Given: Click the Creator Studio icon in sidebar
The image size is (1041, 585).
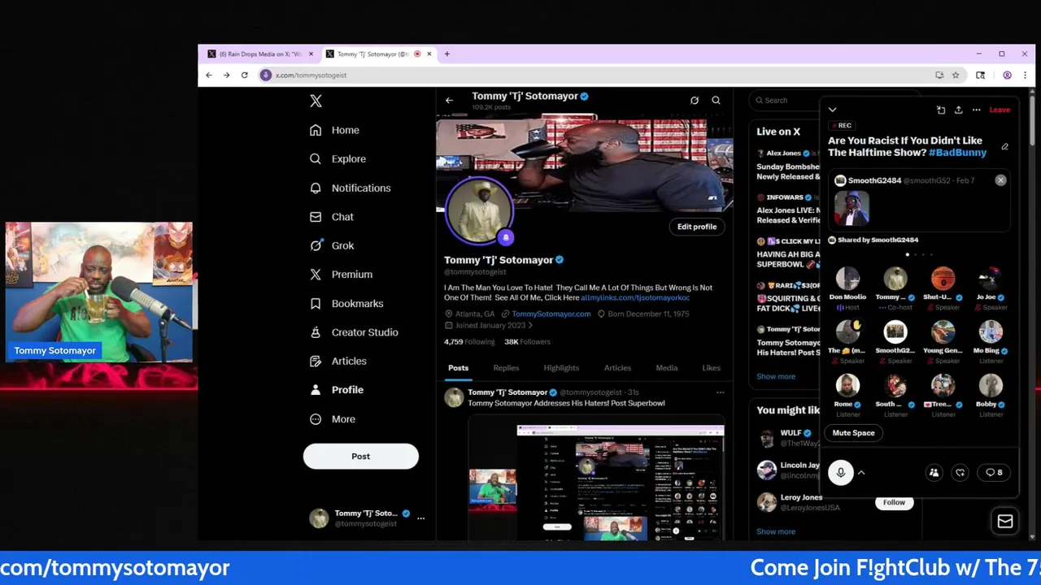Looking at the screenshot, I should pyautogui.click(x=316, y=332).
